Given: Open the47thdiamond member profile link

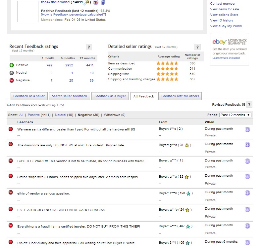Looking at the screenshot, I should [55, 2].
